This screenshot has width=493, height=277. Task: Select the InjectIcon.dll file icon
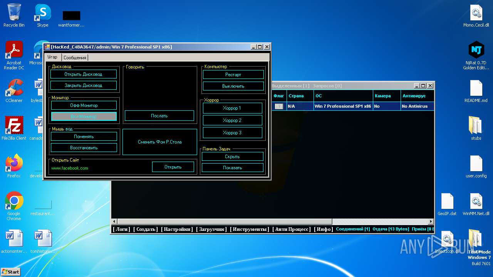pos(447,242)
